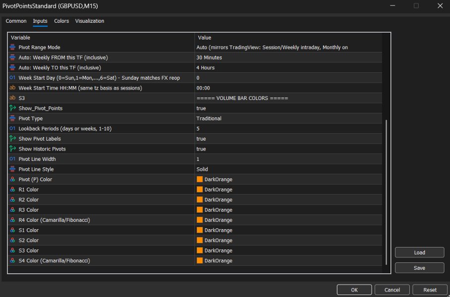
Task: Click the enum icon beside Pivot Type
Action: [12, 118]
